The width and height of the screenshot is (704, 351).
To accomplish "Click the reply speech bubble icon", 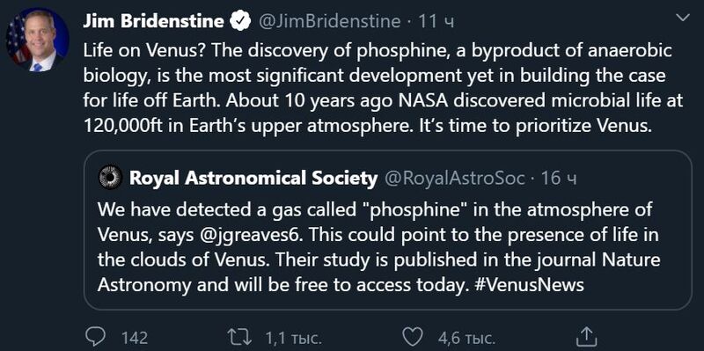I will [x=95, y=337].
